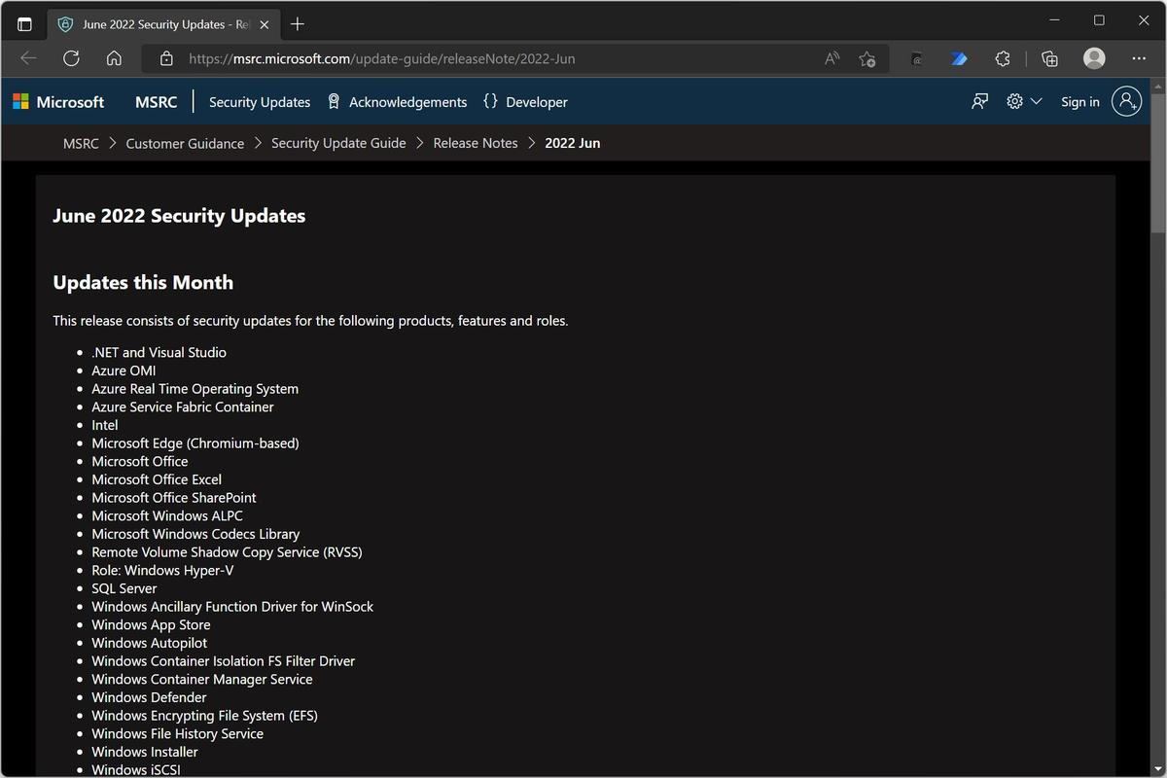The width and height of the screenshot is (1167, 778).
Task: Go to the Security Update Guide breadcrumb
Action: pyautogui.click(x=338, y=143)
